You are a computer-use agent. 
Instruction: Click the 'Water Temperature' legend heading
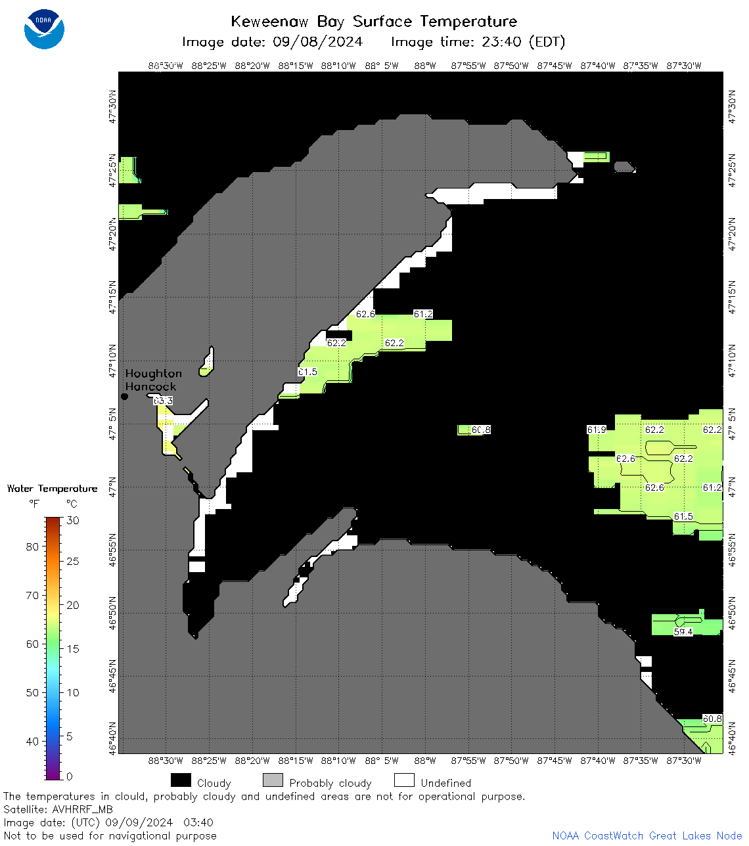pyautogui.click(x=52, y=489)
